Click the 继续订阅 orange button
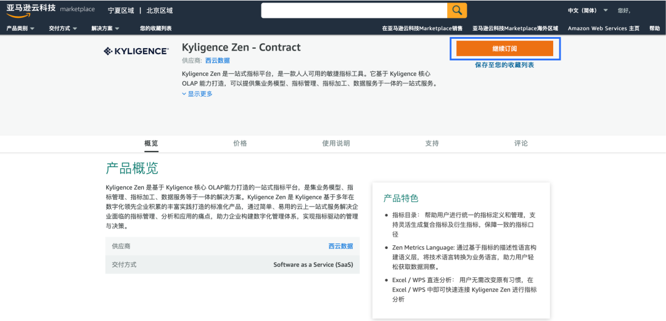 coord(504,49)
